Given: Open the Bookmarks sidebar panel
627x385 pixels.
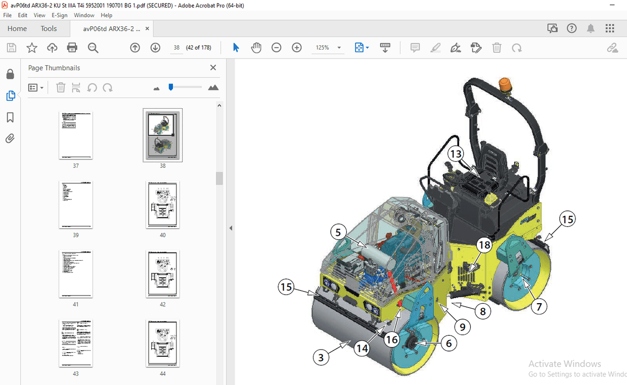Looking at the screenshot, I should point(10,117).
